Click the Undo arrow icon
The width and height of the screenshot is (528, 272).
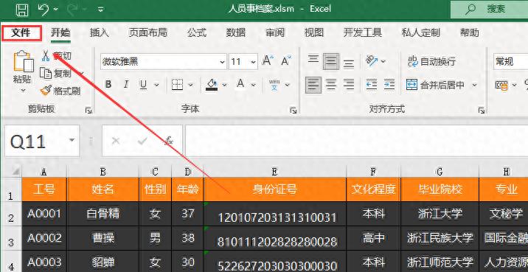pos(44,10)
